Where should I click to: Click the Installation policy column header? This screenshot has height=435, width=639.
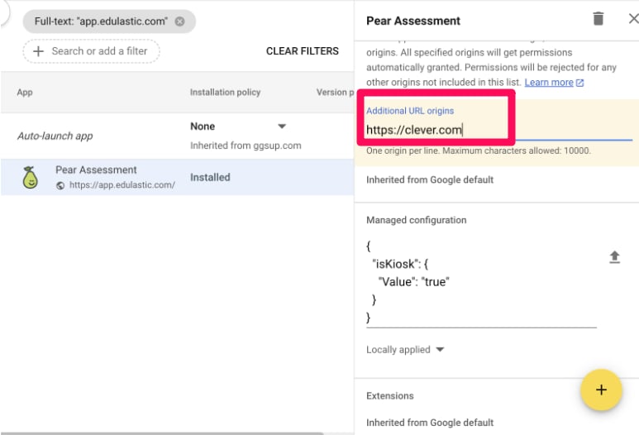(225, 93)
